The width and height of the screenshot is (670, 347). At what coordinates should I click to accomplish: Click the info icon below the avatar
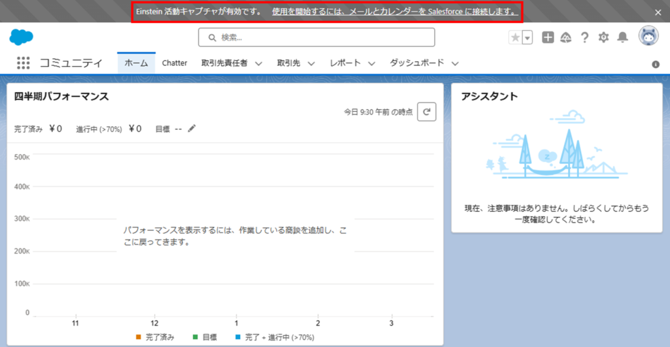tap(656, 65)
